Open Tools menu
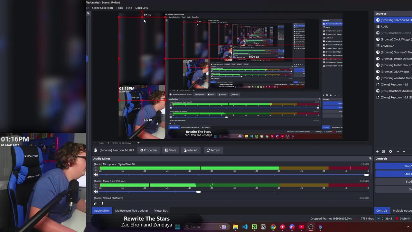Image resolution: width=412 pixels, height=232 pixels. pyautogui.click(x=119, y=8)
